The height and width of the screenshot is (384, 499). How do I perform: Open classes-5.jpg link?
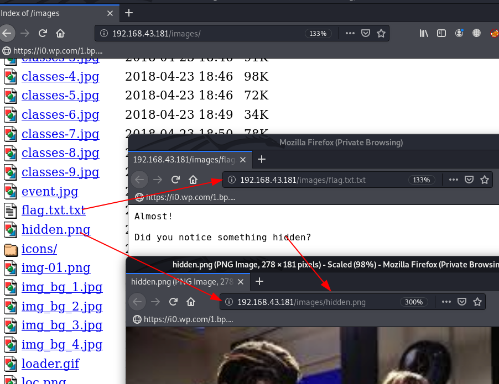click(x=60, y=96)
